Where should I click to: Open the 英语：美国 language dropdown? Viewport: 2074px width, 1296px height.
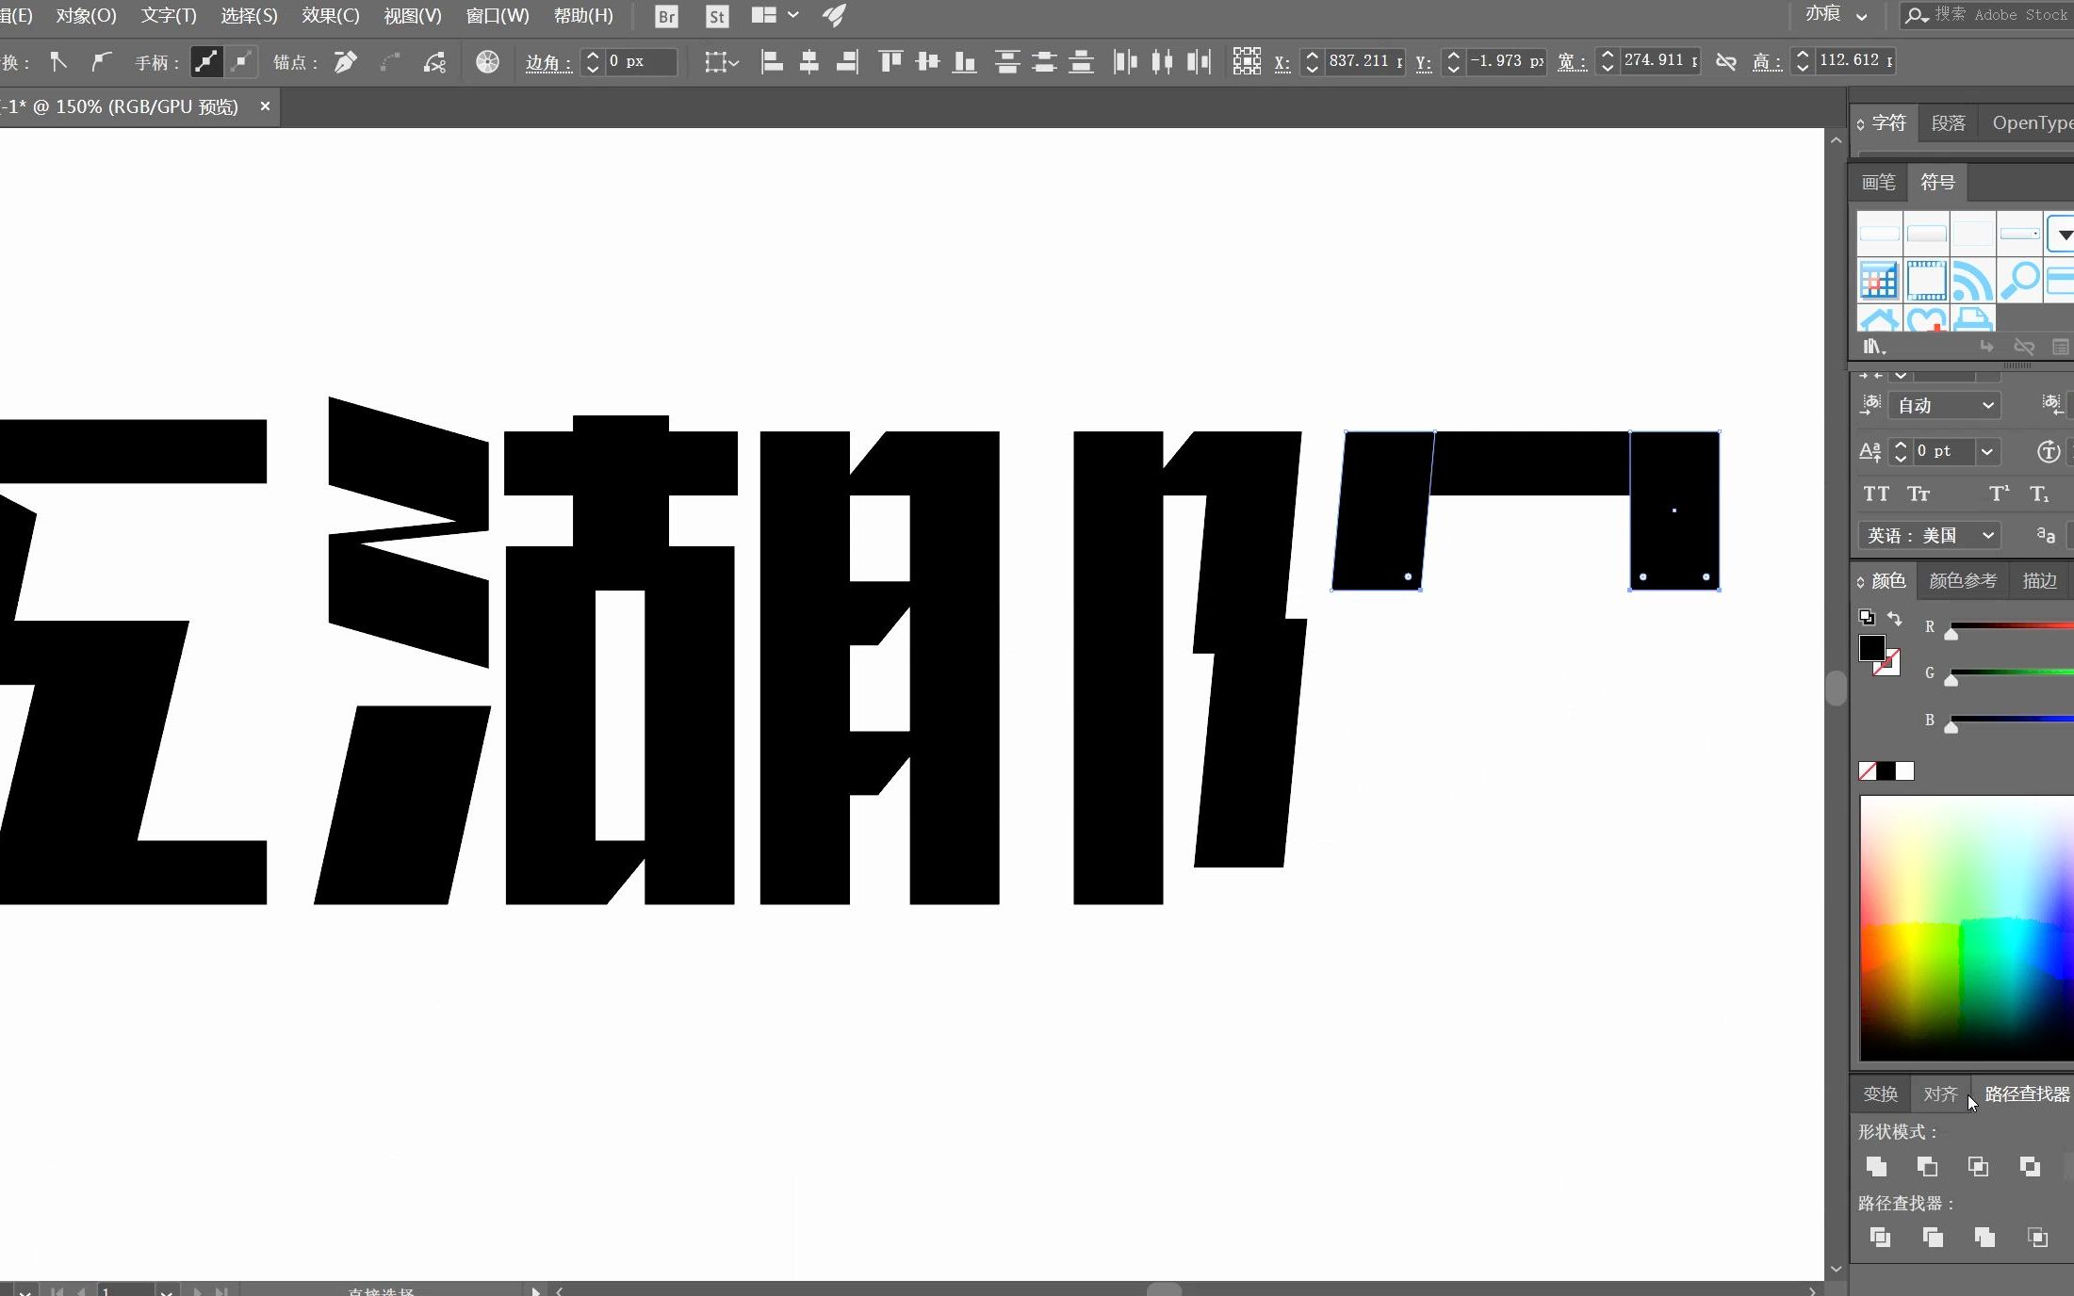click(x=1929, y=535)
